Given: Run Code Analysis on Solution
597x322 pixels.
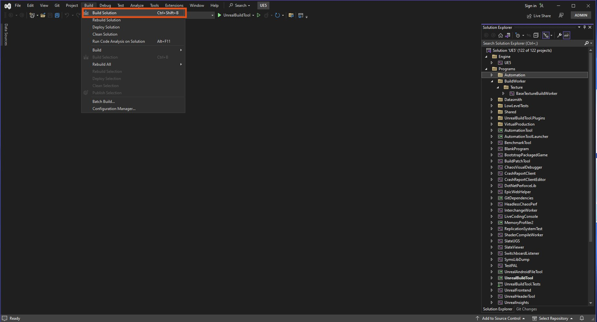Looking at the screenshot, I should point(133,41).
